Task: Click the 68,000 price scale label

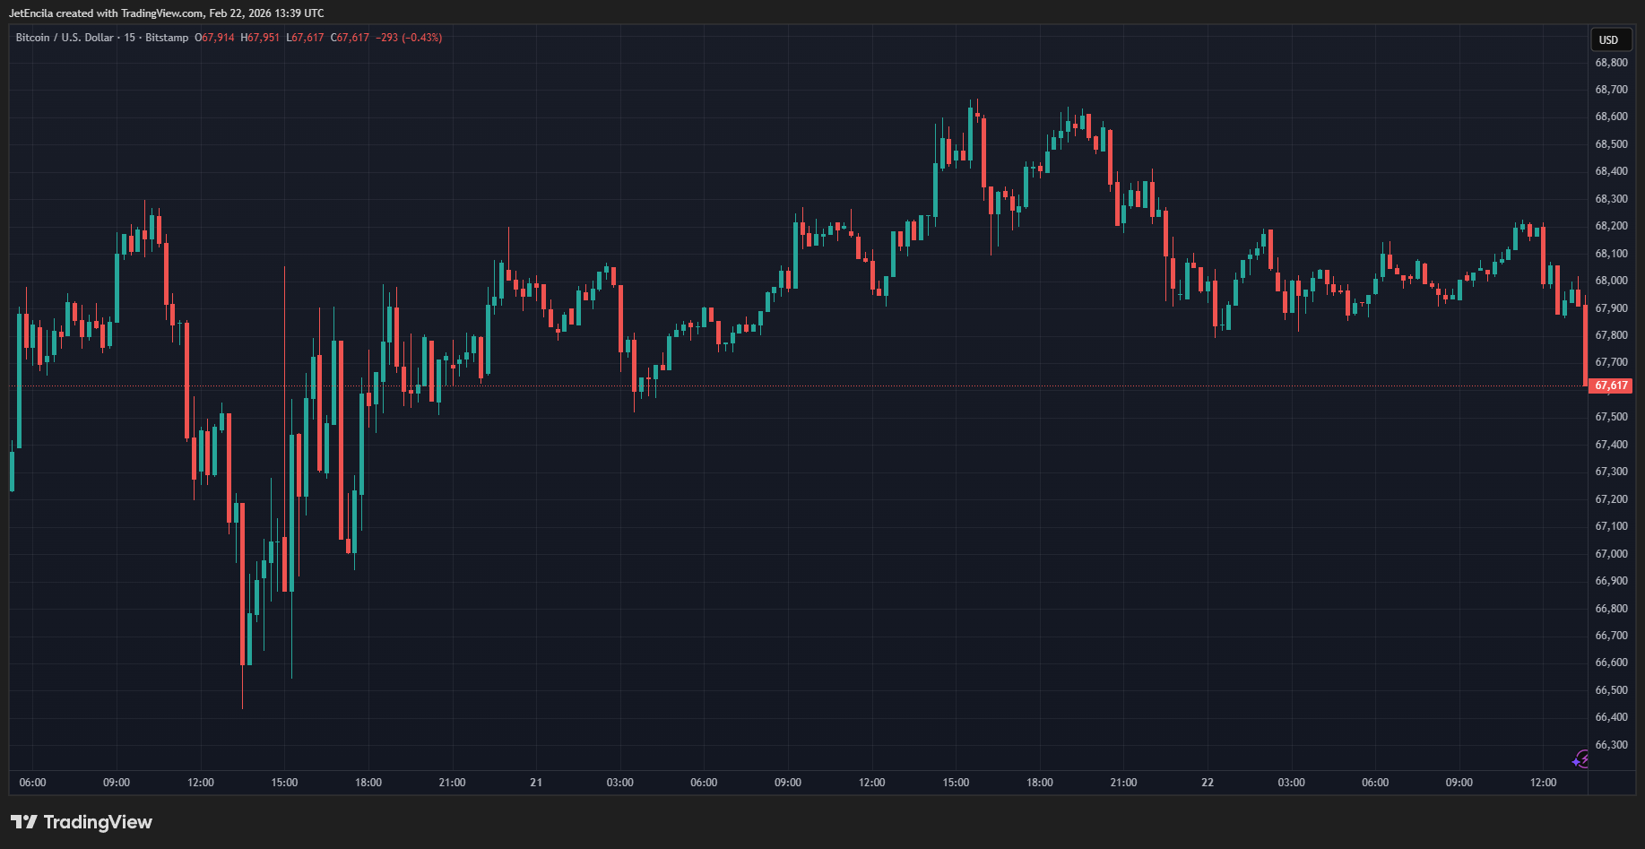Action: [x=1611, y=281]
